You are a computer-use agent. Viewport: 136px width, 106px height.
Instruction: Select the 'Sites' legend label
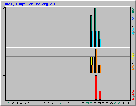(133, 69)
